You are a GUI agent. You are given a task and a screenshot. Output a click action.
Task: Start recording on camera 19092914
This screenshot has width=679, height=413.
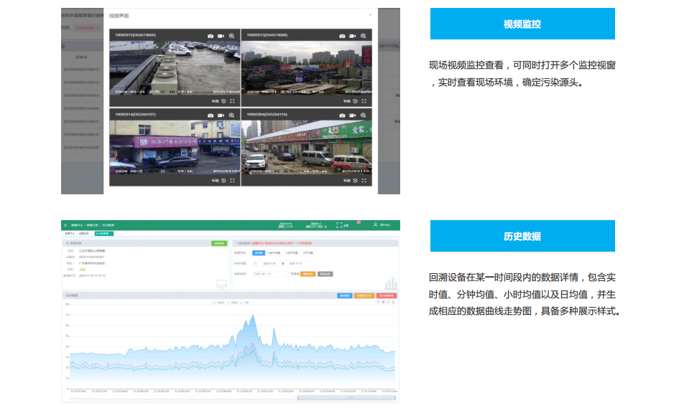[x=221, y=115]
